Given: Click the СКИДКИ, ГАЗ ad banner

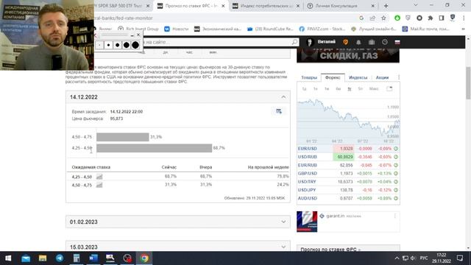Looking at the screenshot, I should [x=348, y=55].
